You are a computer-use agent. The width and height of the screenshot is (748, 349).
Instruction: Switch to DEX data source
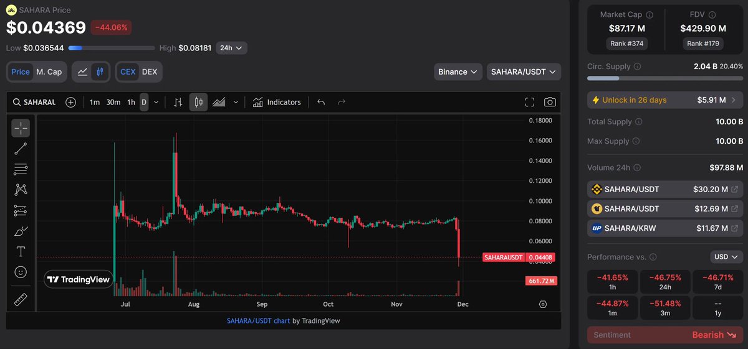coord(150,72)
